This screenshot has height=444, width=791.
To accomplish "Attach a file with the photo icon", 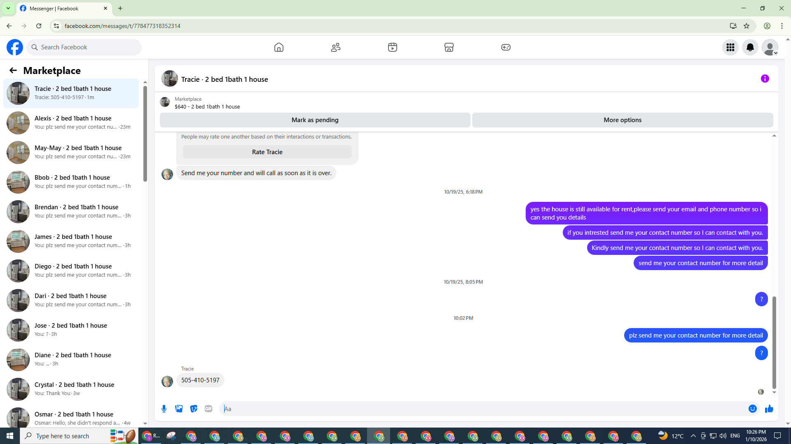I will tap(179, 409).
